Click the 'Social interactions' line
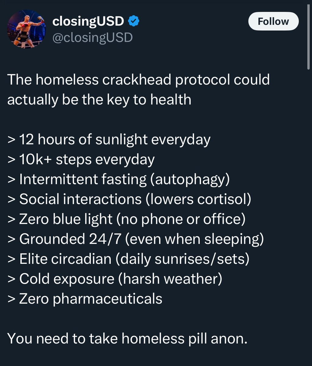312x366 pixels. (81, 199)
